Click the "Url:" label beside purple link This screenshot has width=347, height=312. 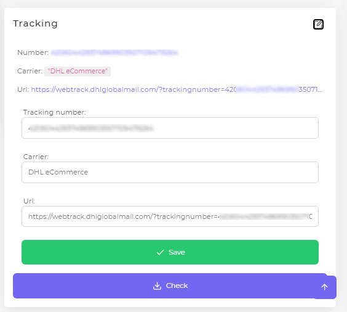point(23,89)
